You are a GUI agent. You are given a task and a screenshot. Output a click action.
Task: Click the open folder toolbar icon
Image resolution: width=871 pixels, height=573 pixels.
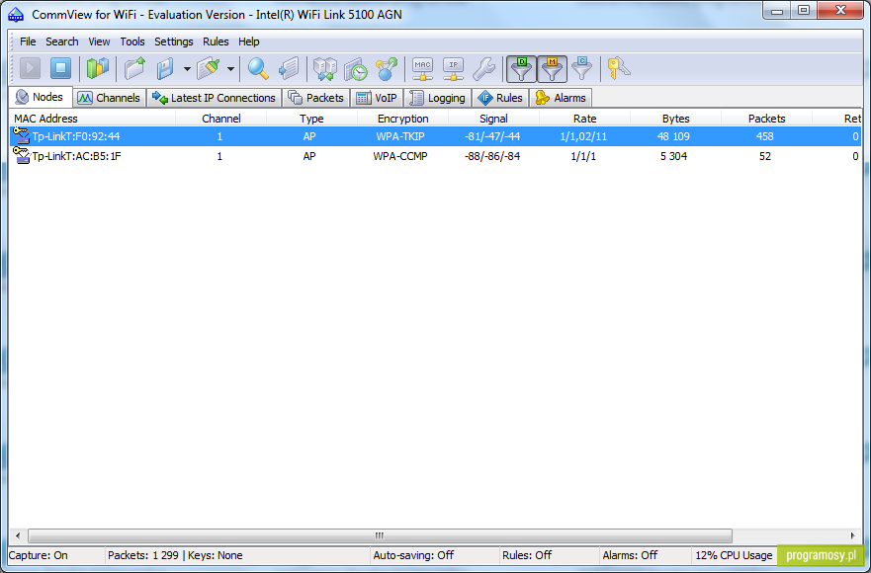134,69
